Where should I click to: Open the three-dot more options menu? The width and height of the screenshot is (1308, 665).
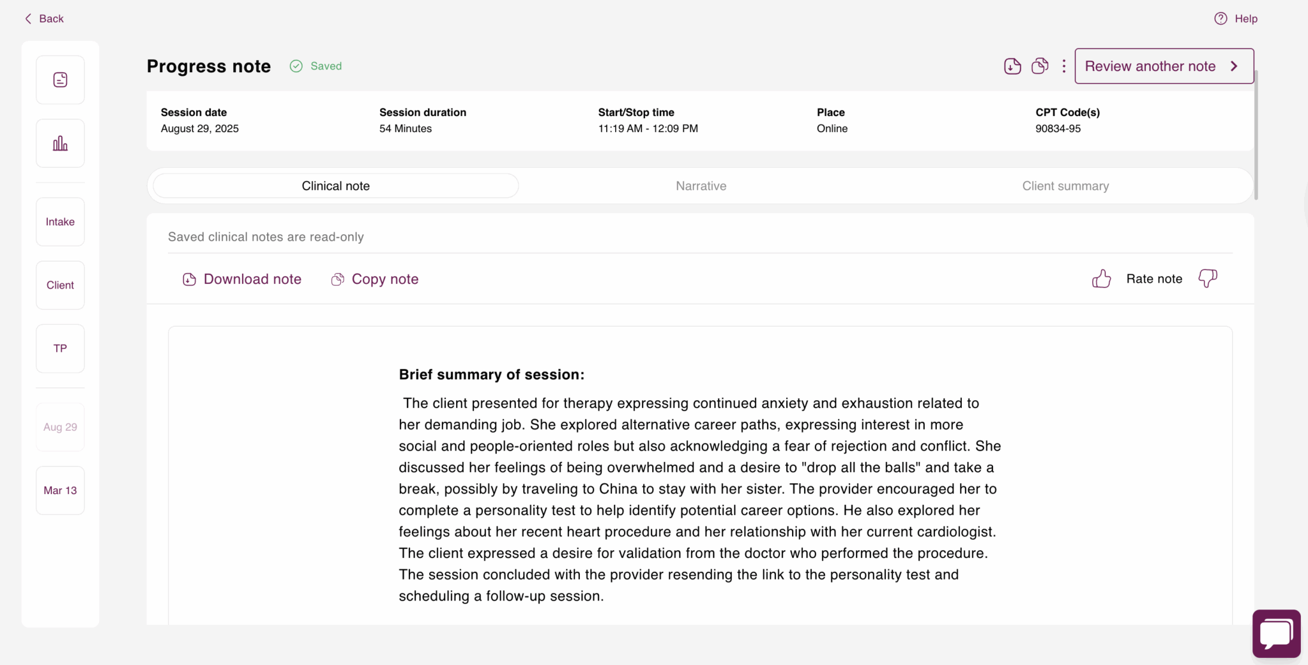1064,66
